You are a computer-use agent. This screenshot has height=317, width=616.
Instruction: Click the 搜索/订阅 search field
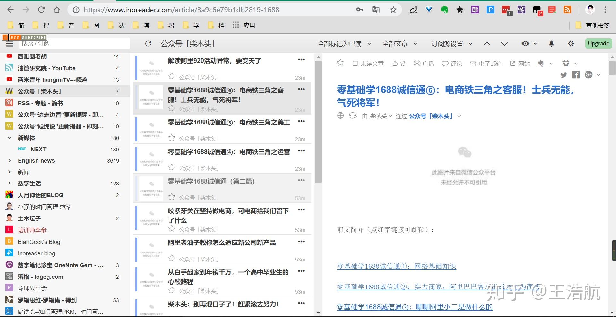click(x=74, y=43)
